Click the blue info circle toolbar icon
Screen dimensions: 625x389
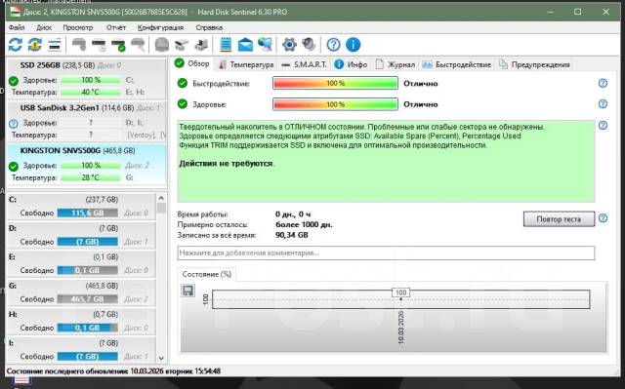(354, 45)
